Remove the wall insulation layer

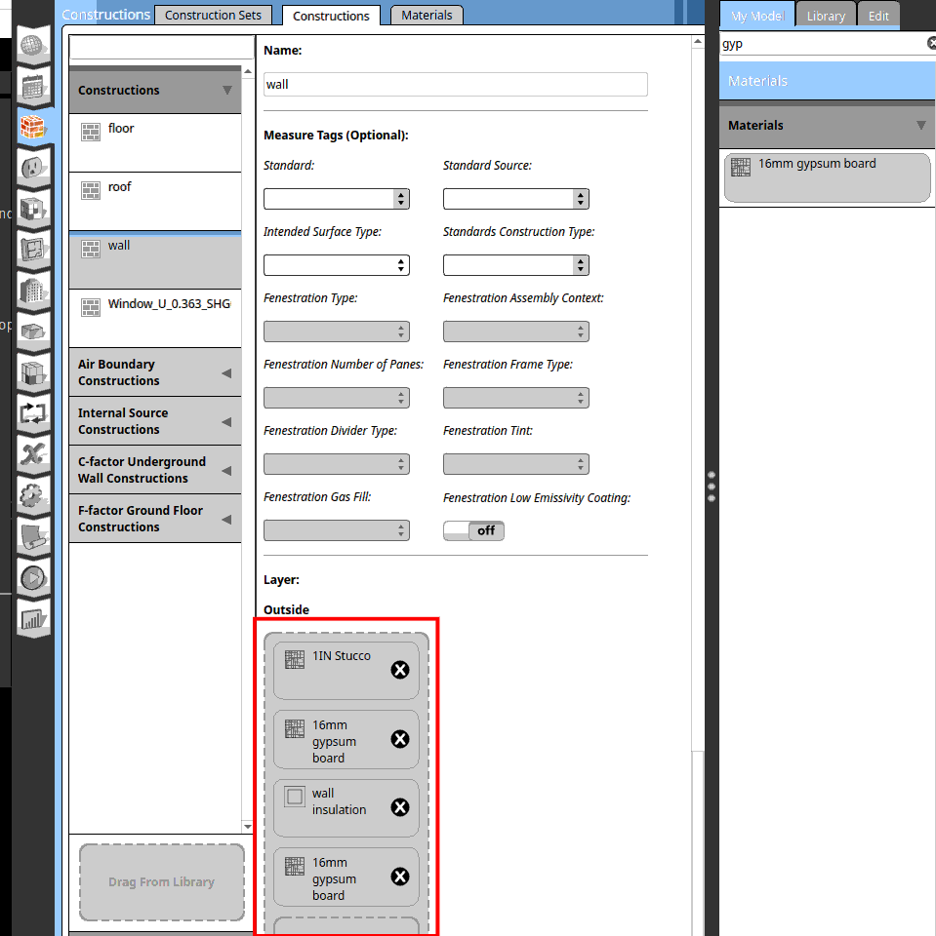point(399,807)
